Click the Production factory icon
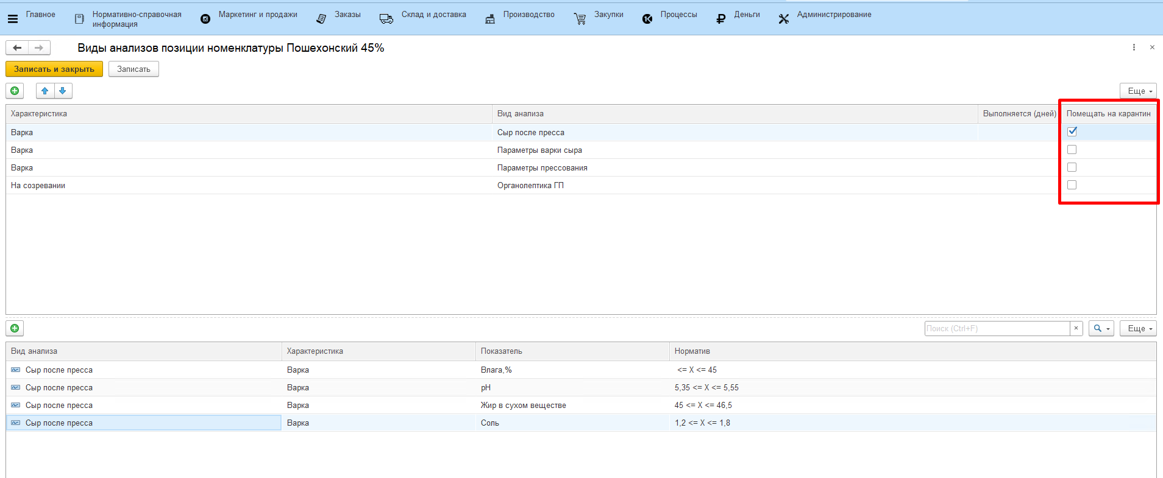The image size is (1163, 478). point(490,19)
